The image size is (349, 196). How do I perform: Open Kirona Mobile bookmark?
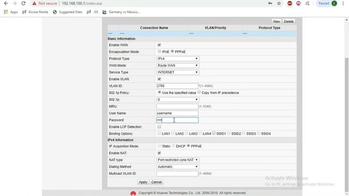pyautogui.click(x=35, y=12)
